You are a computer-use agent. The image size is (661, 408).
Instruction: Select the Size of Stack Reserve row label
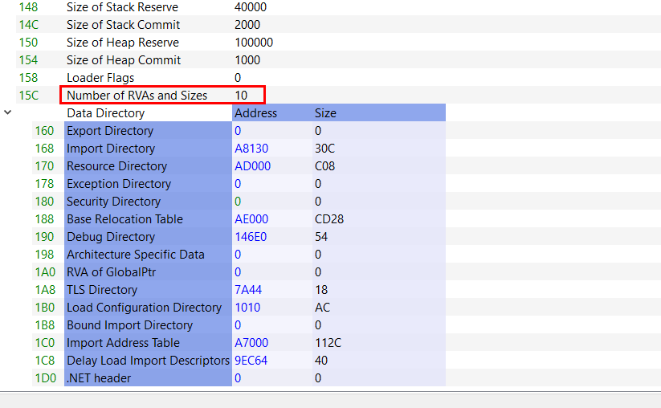tap(122, 7)
